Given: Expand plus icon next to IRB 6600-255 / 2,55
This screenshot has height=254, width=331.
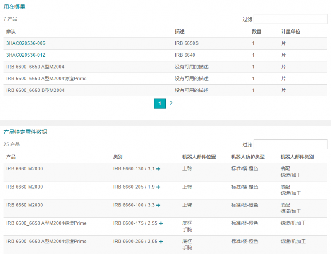Looking at the screenshot, I should click(x=161, y=242).
